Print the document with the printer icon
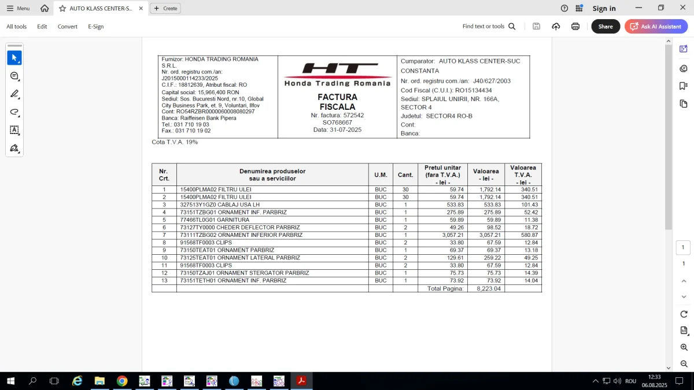Image resolution: width=694 pixels, height=390 pixels. click(x=575, y=27)
